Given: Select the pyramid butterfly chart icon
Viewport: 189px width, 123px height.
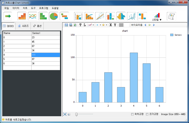Looking at the screenshot, I should point(121,16).
